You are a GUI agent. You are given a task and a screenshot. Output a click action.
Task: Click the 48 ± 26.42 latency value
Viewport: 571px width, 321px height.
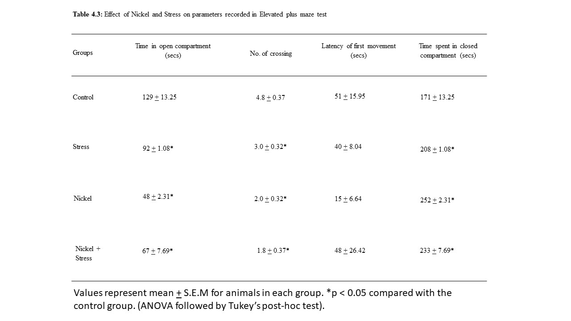[x=350, y=251]
